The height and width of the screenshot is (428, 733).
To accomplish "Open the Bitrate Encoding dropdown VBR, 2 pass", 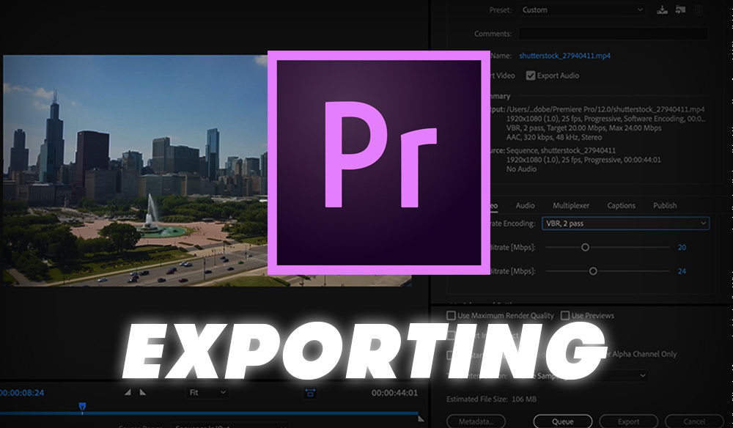I will pos(625,224).
